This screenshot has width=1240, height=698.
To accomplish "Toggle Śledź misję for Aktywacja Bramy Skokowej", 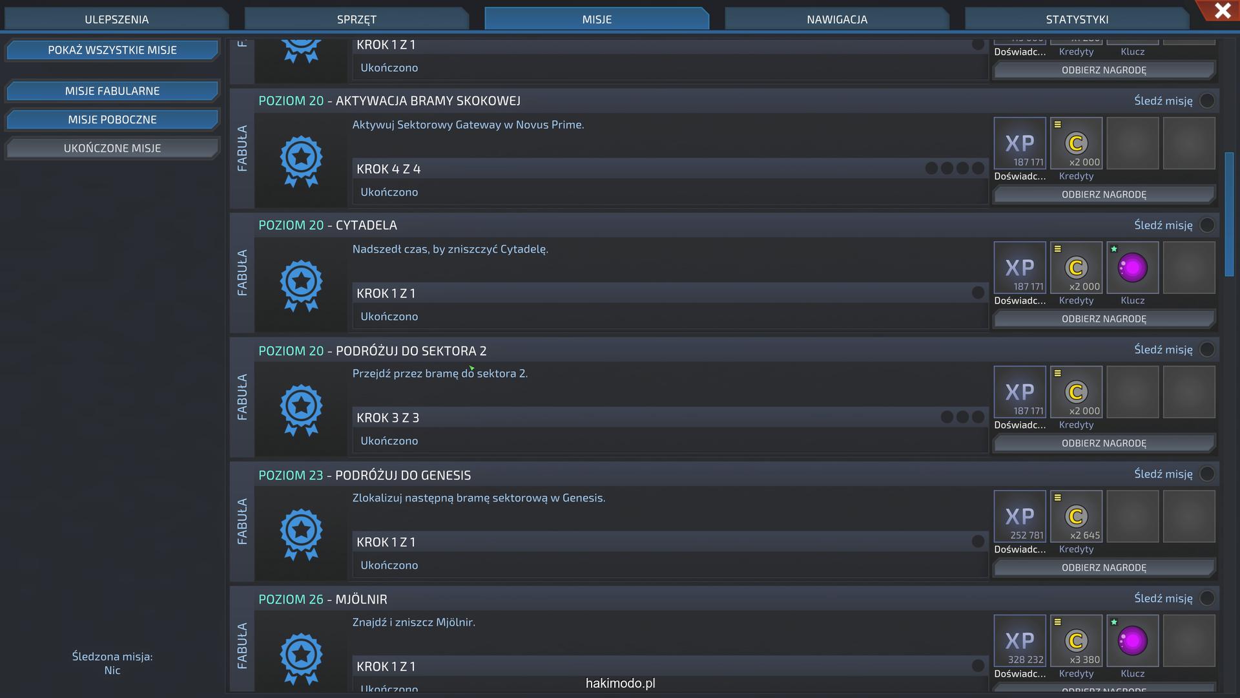I will pyautogui.click(x=1206, y=101).
